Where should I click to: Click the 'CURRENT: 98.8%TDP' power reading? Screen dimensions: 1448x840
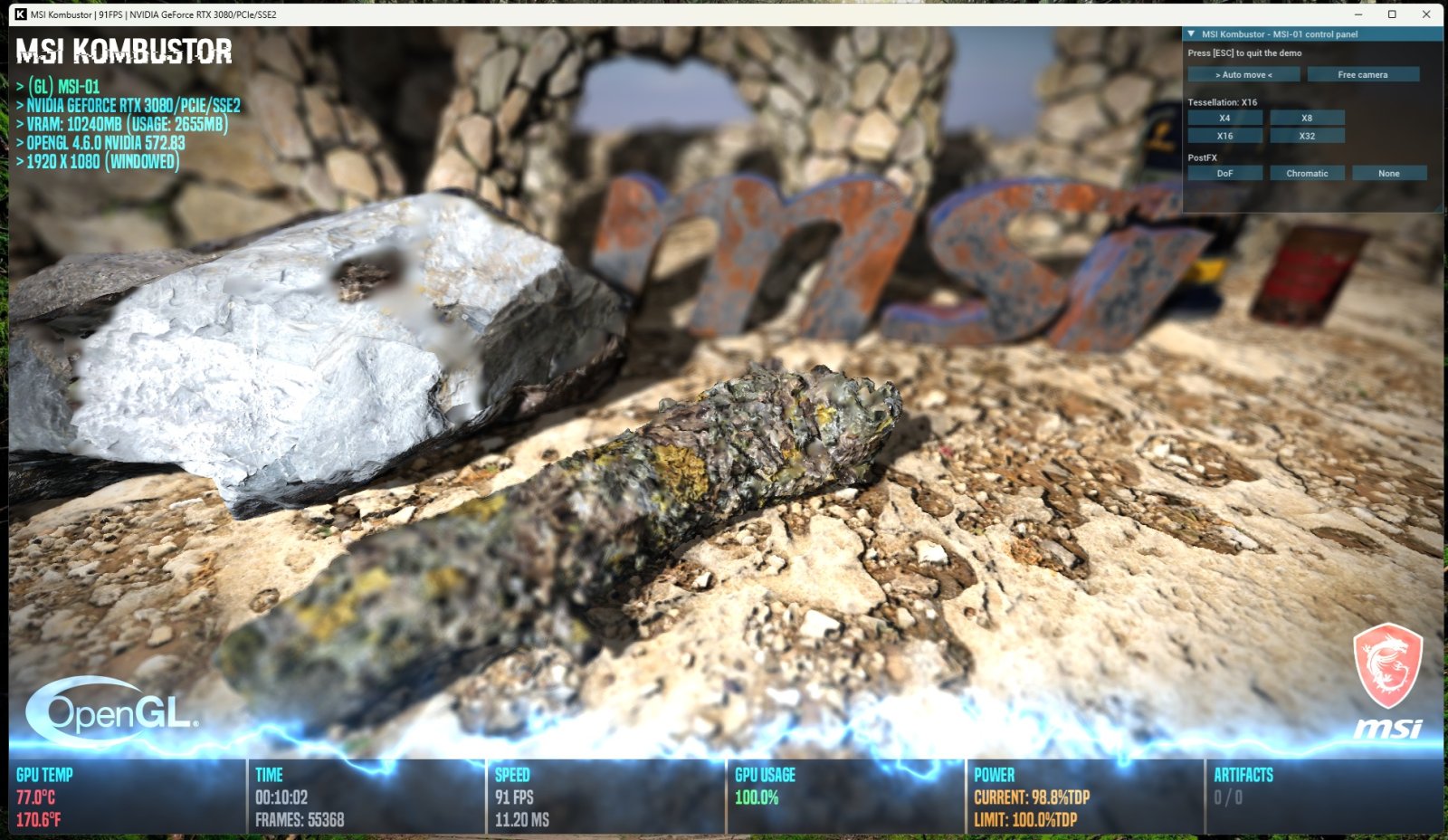(x=1032, y=797)
